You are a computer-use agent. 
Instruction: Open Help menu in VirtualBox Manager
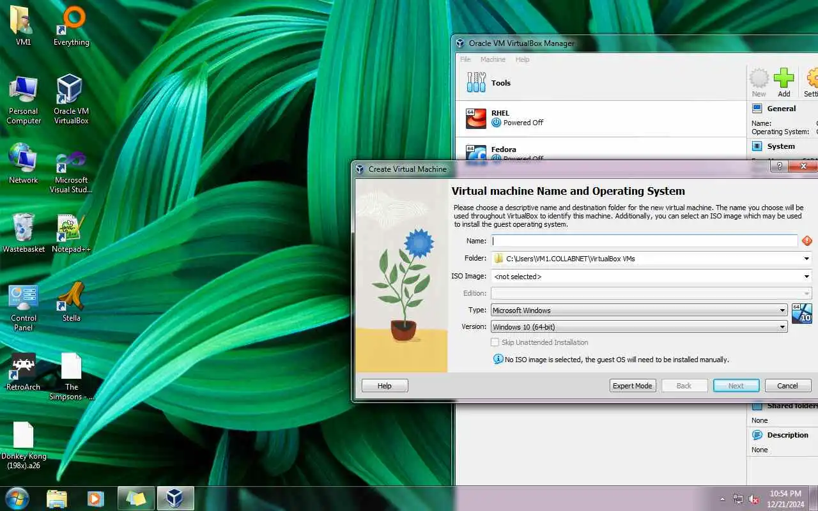(x=522, y=59)
